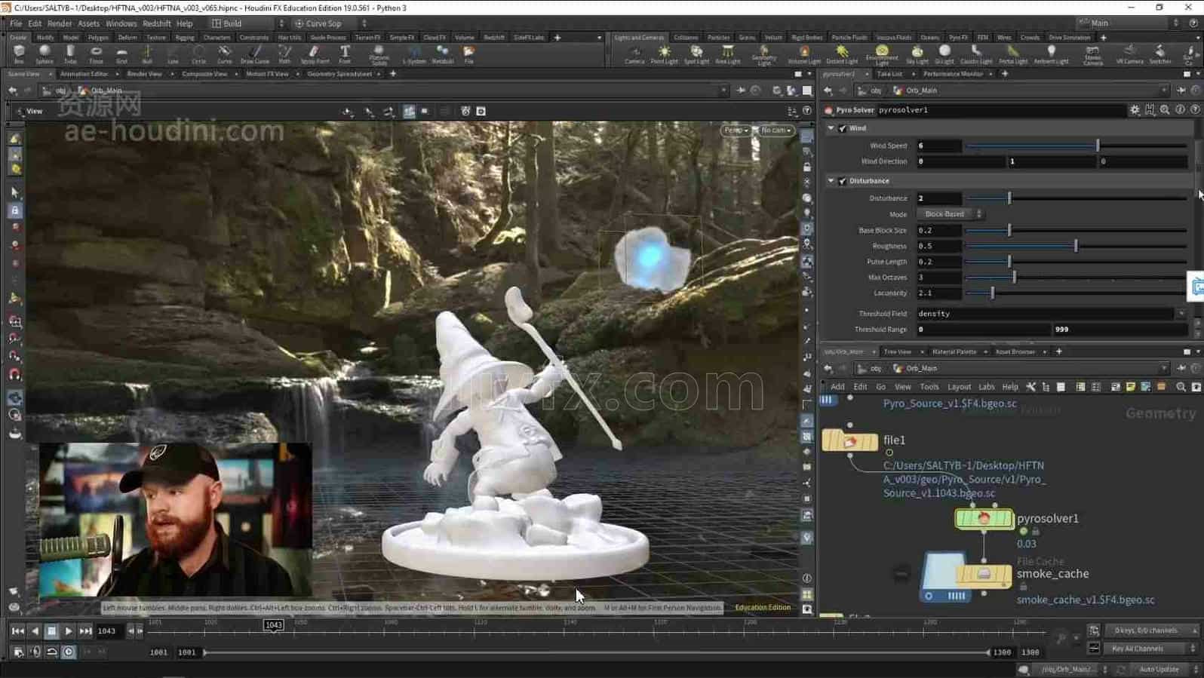This screenshot has width=1204, height=678.
Task: Open the Persp viewport camera dropdown
Action: [736, 130]
